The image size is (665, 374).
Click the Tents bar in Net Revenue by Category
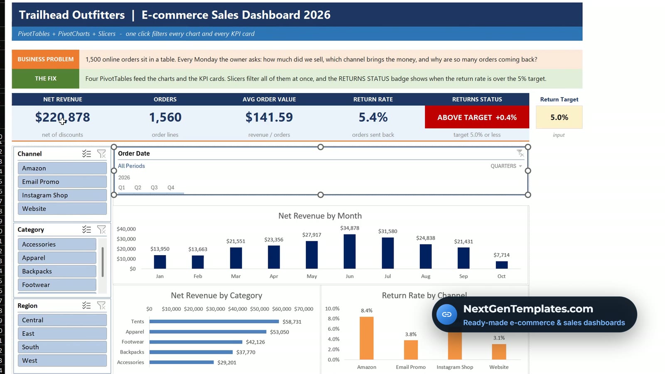tap(214, 322)
